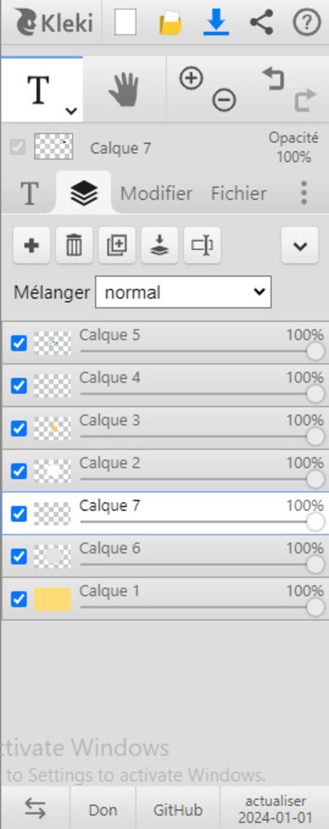Image resolution: width=329 pixels, height=829 pixels.
Task: Open the Mélanger blend mode dropdown
Action: (183, 292)
